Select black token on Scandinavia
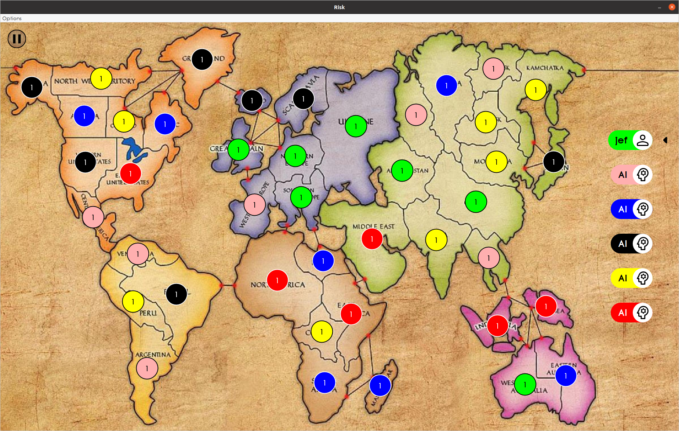The image size is (679, 431). coord(303,99)
